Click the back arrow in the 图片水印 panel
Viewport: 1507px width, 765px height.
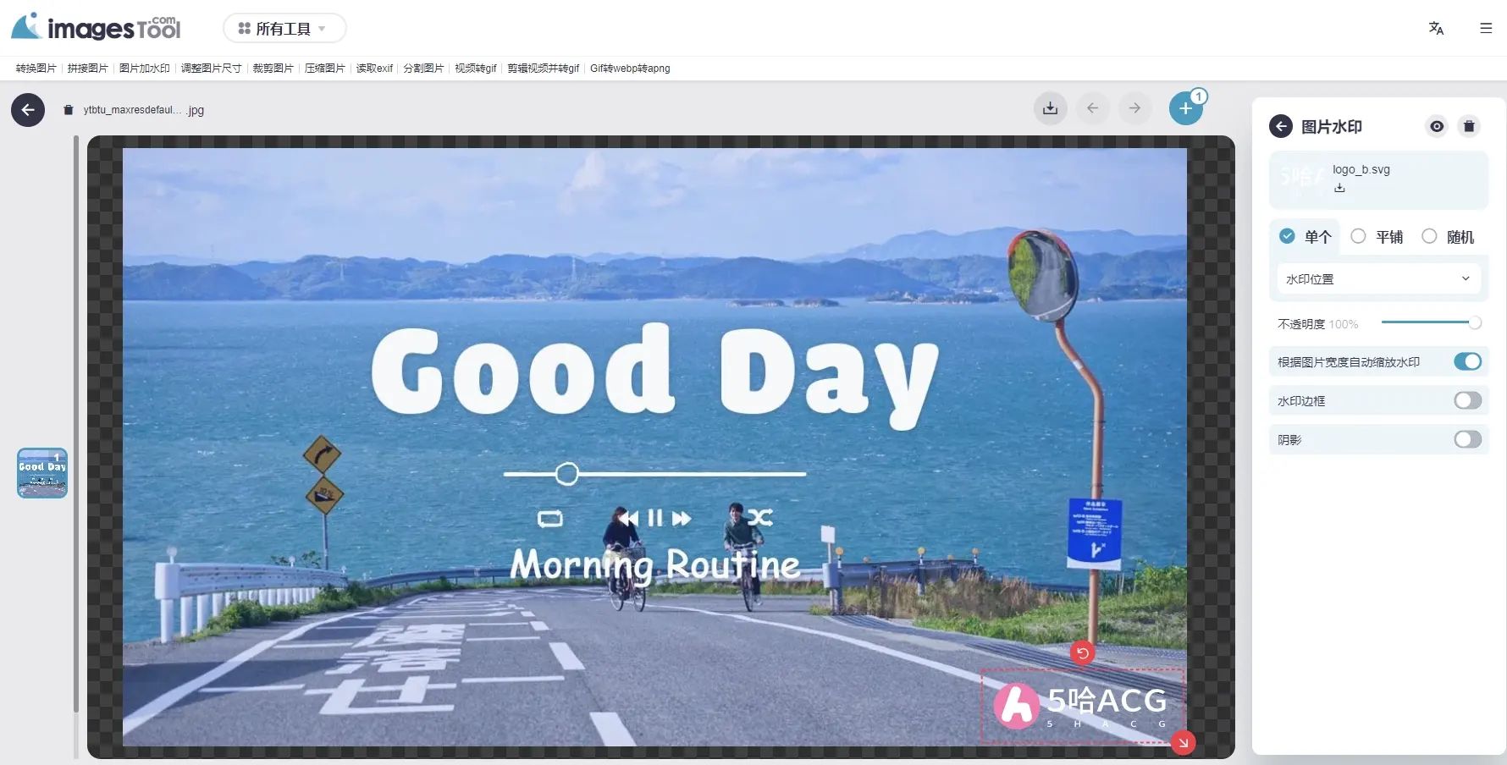[1281, 126]
